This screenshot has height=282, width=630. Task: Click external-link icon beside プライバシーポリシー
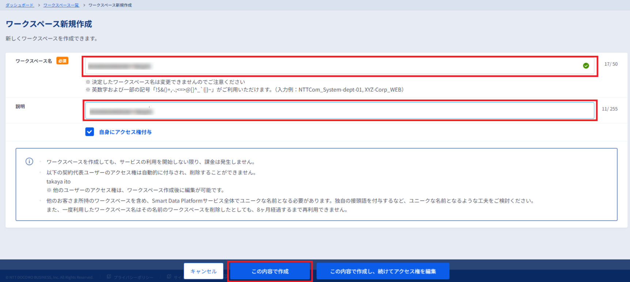point(109,277)
